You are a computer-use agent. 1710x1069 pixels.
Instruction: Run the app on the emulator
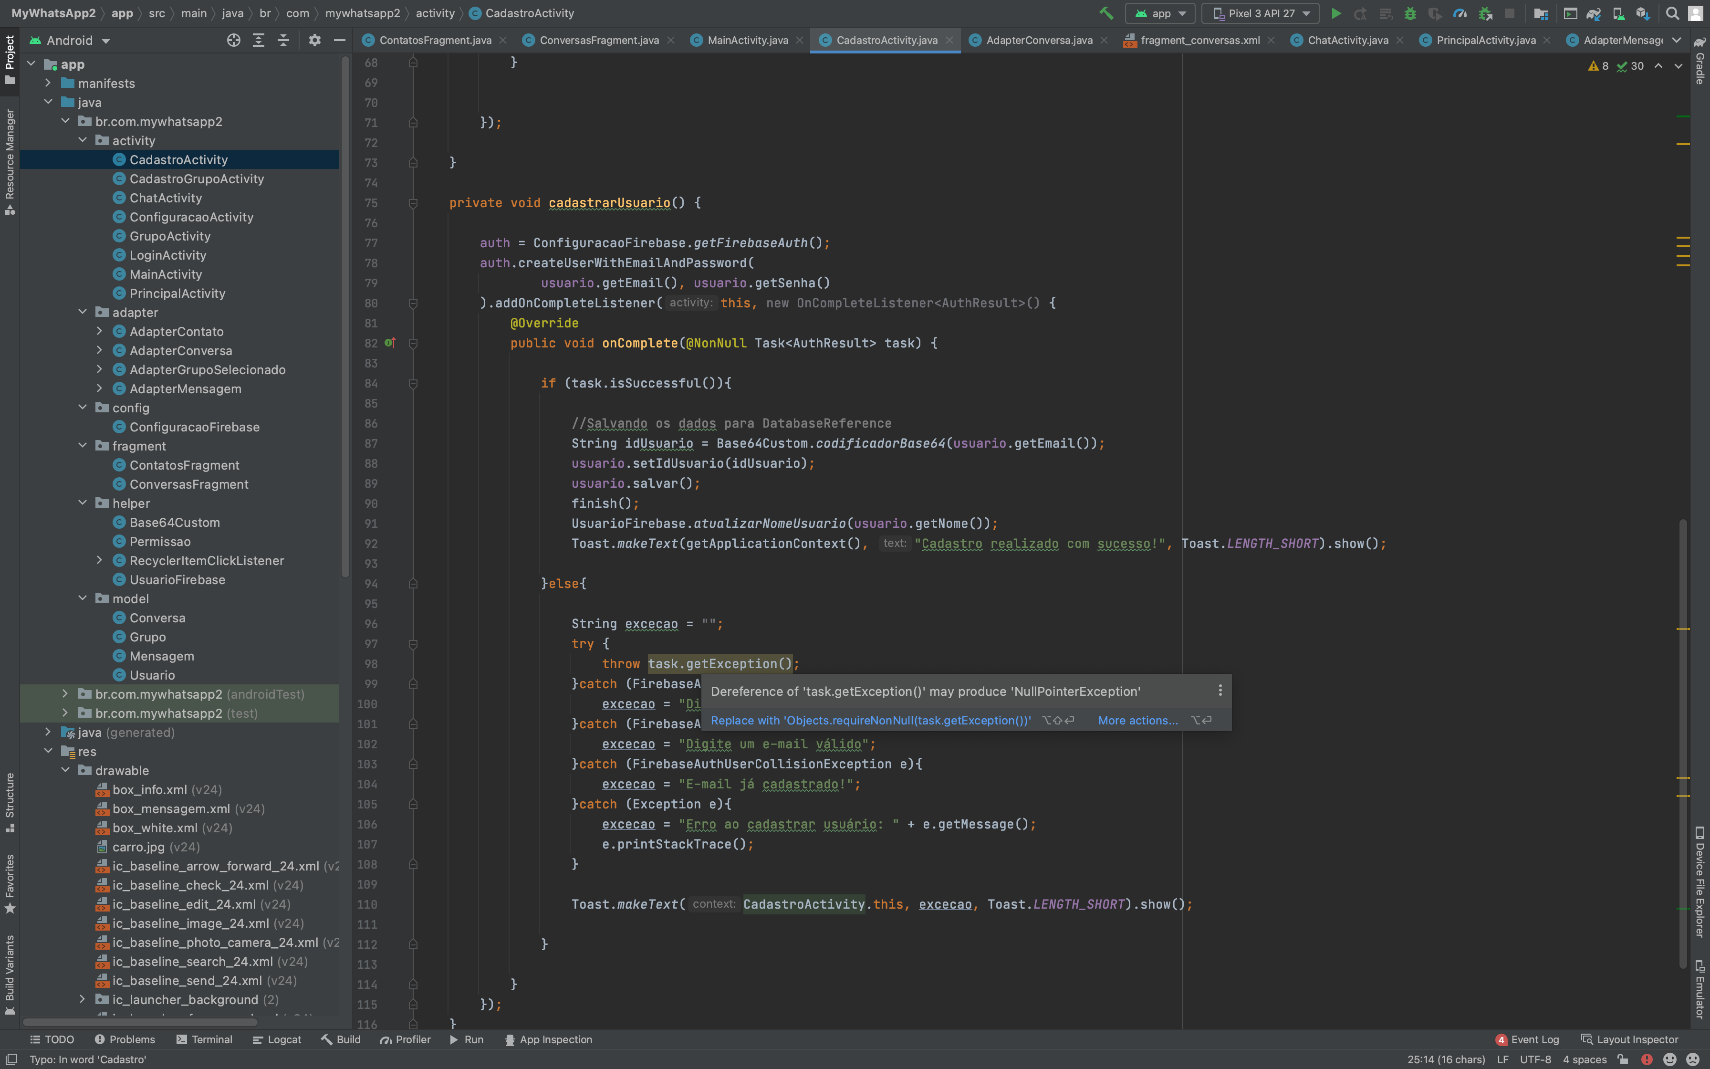(x=1336, y=13)
